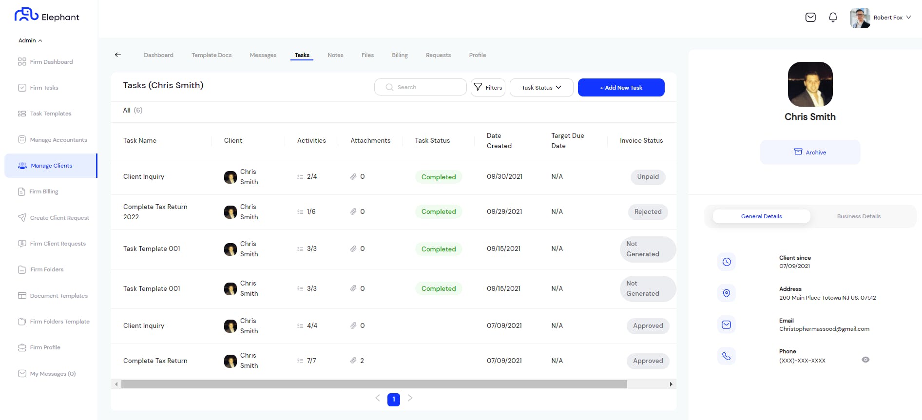This screenshot has width=922, height=420.
Task: Switch to the Billing tab
Action: (x=400, y=55)
